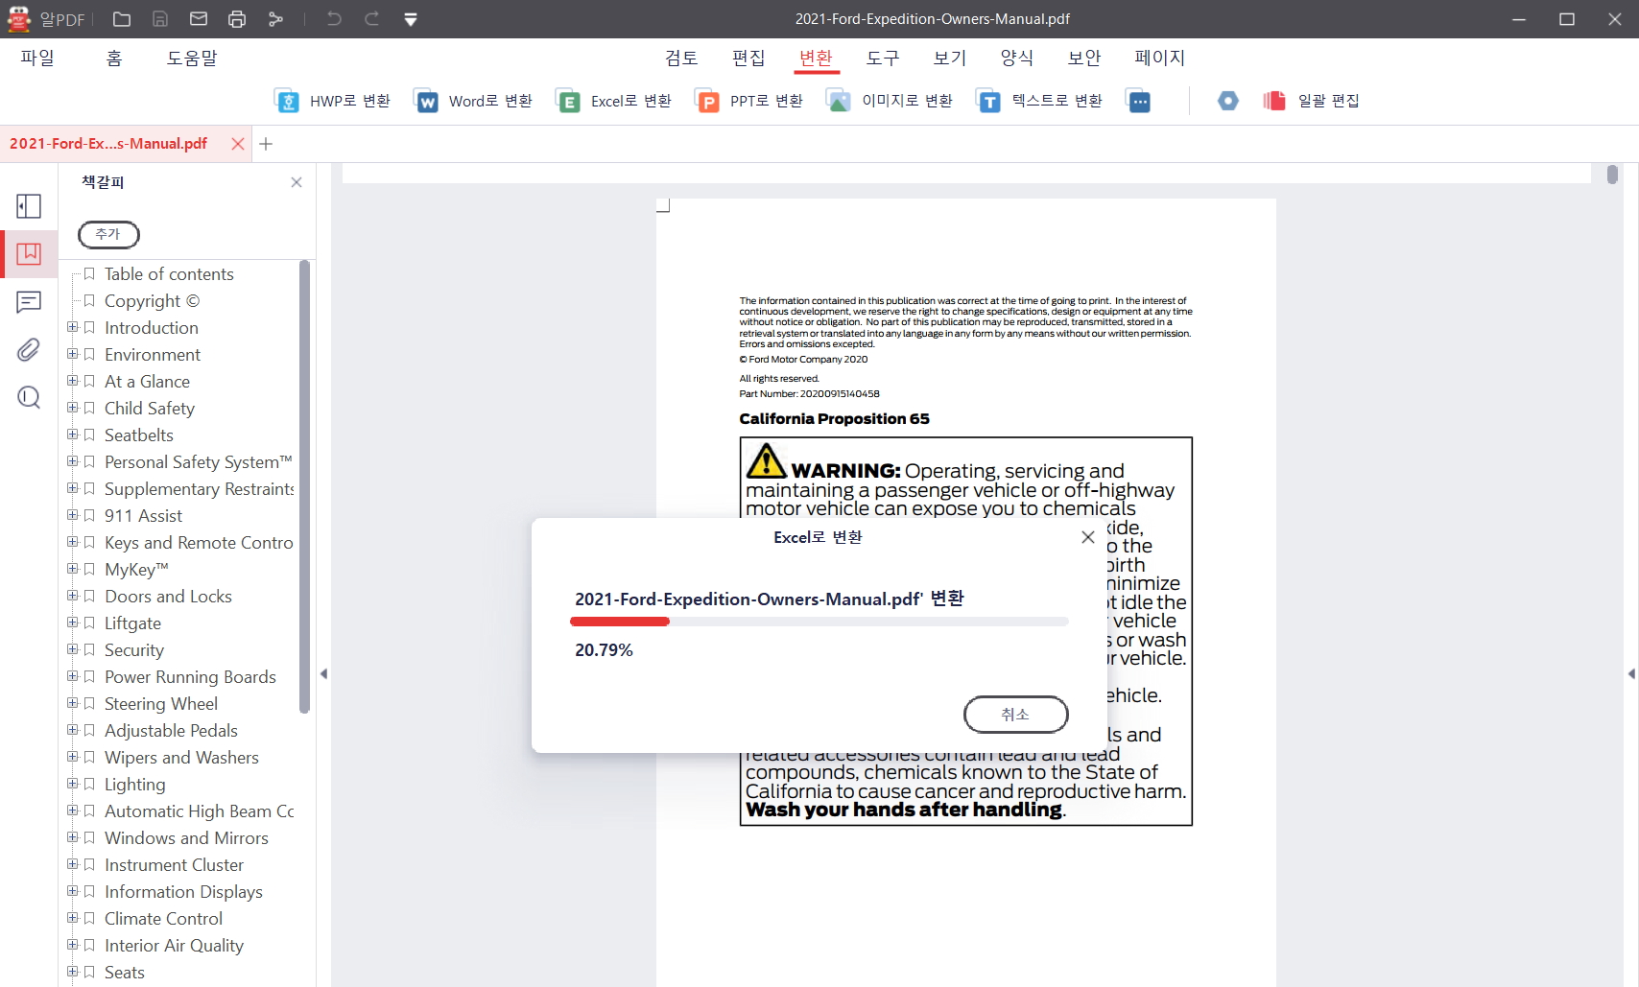Open conversion settings gear icon
Screen dimensions: 1639x987
pos(1228,101)
